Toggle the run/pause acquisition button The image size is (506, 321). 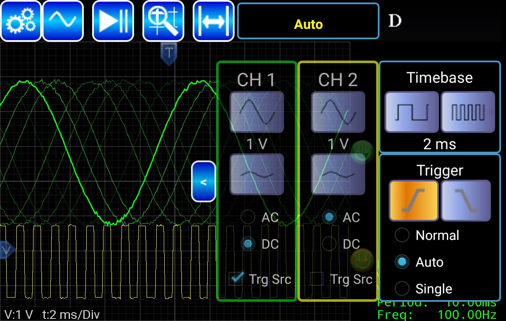coord(113,21)
